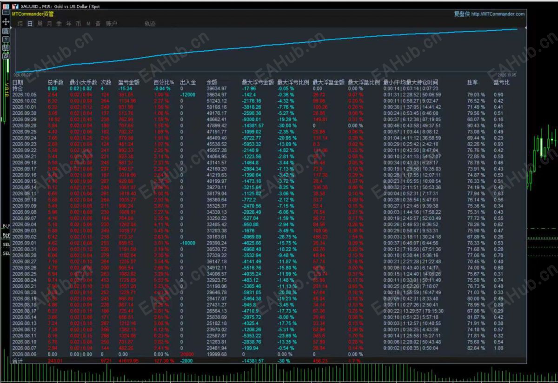558x383 pixels.
Task: Select the M tab
Action: coord(88,24)
